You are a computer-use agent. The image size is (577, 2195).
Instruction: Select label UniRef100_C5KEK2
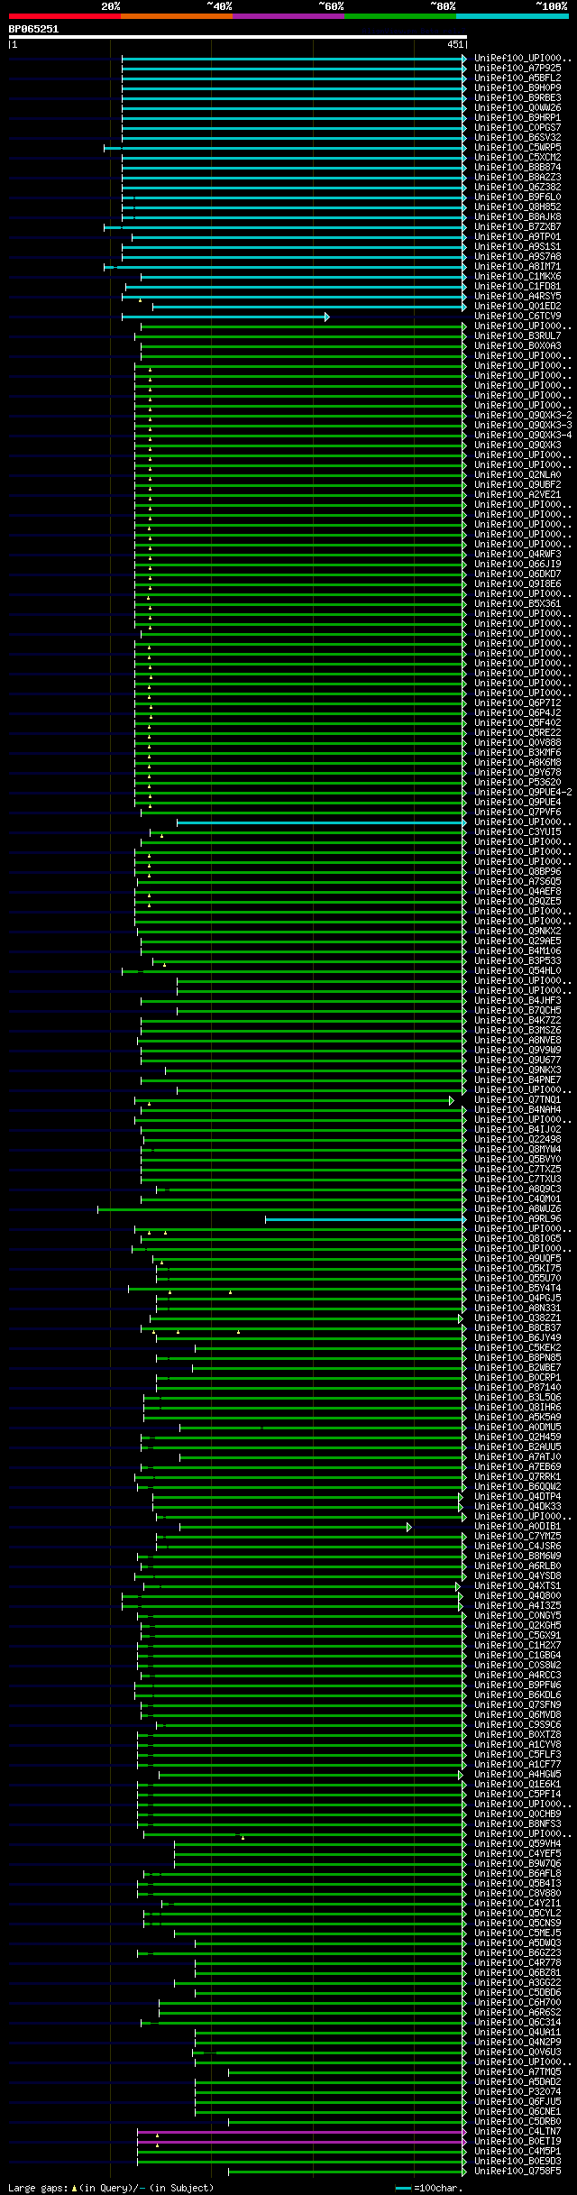point(517,1349)
